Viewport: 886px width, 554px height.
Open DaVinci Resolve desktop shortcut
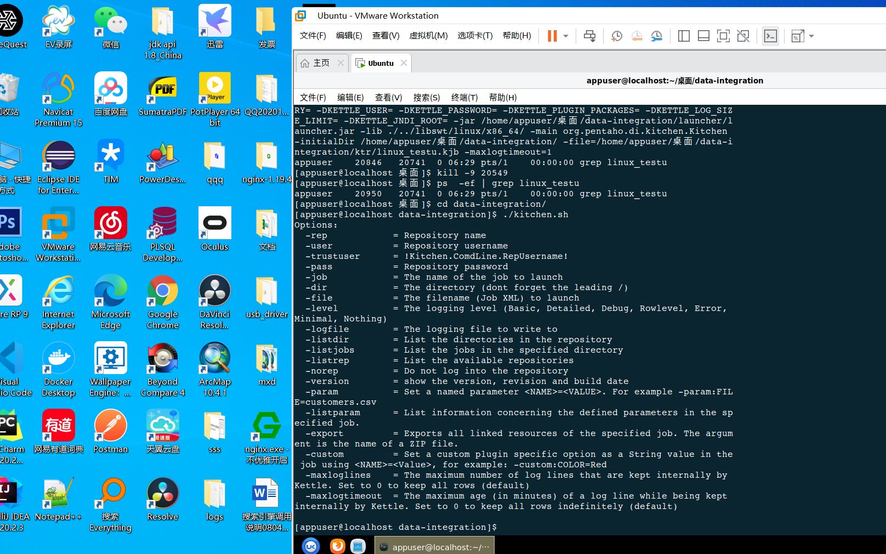coord(215,302)
